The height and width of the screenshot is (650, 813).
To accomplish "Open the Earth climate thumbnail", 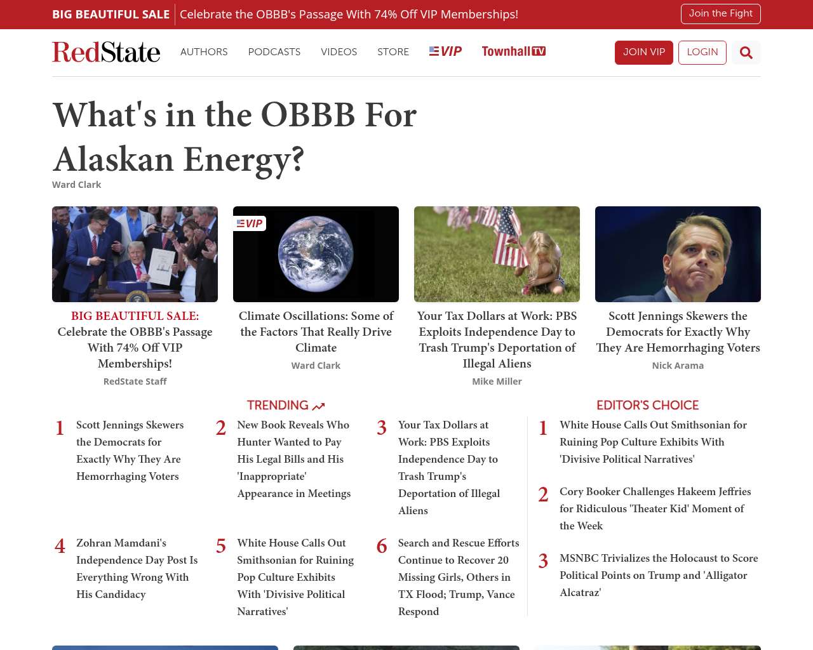I will coord(316,254).
